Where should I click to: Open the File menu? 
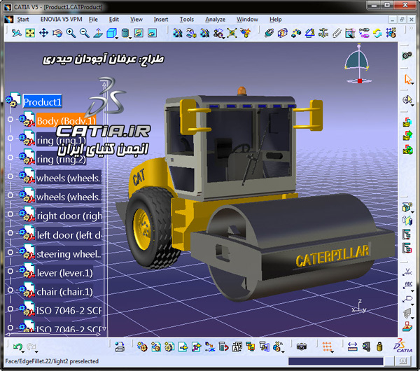[93, 20]
